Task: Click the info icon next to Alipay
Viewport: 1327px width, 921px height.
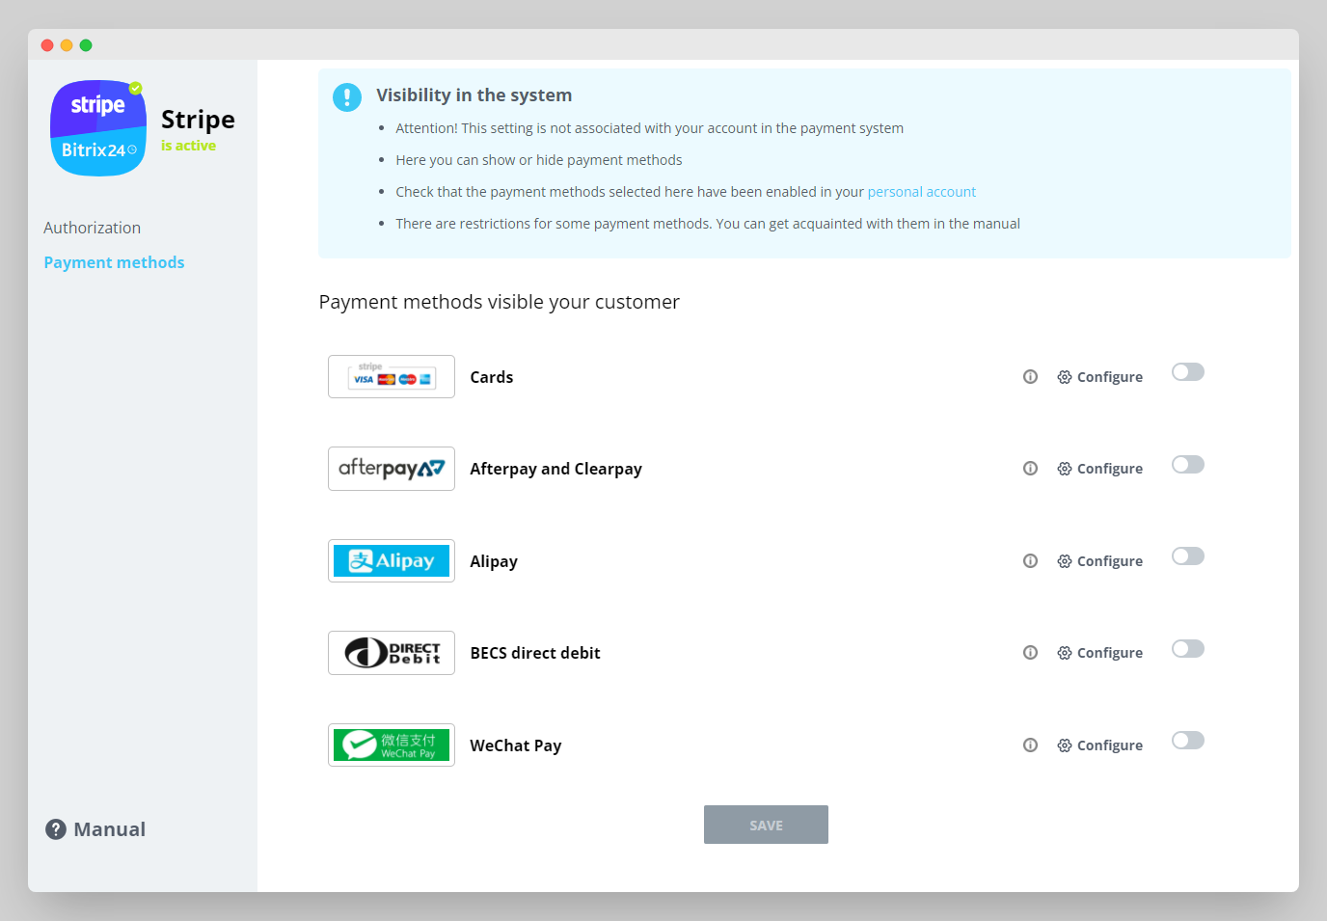Action: click(x=1030, y=561)
